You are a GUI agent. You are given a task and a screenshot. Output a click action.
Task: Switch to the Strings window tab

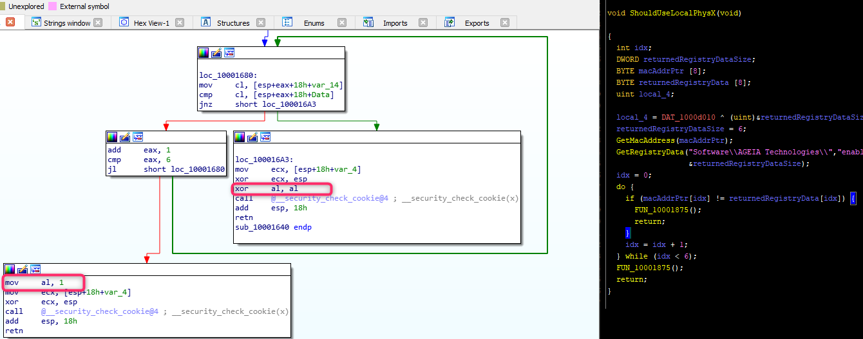click(66, 23)
